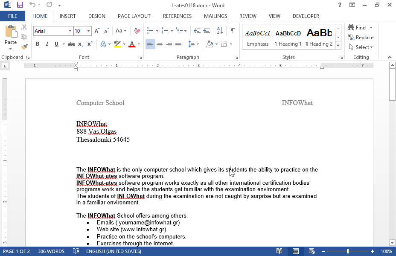Toggle Italic formatting
Viewport: 396px width, 256px height.
click(47, 44)
